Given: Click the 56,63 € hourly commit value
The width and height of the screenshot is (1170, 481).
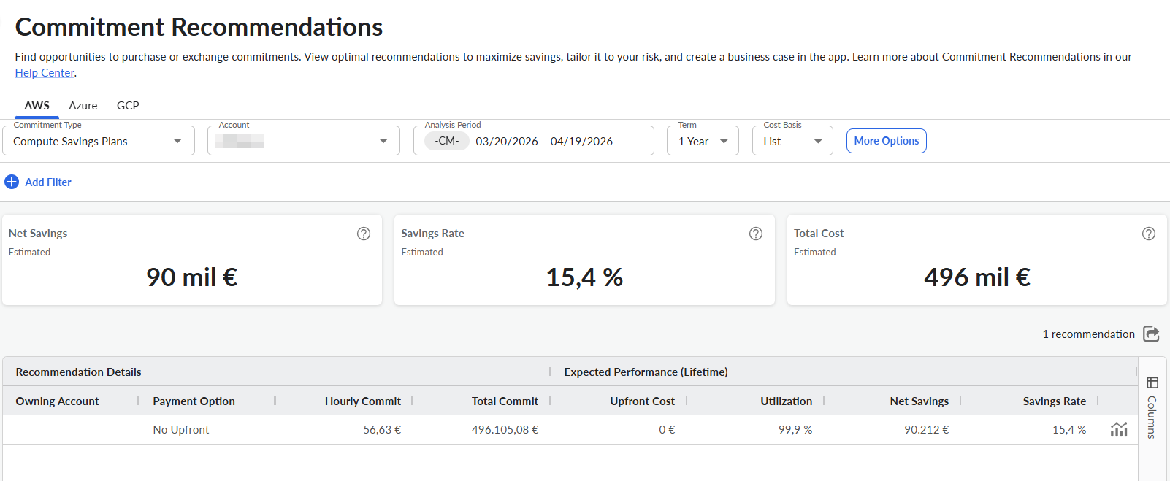Looking at the screenshot, I should [382, 429].
